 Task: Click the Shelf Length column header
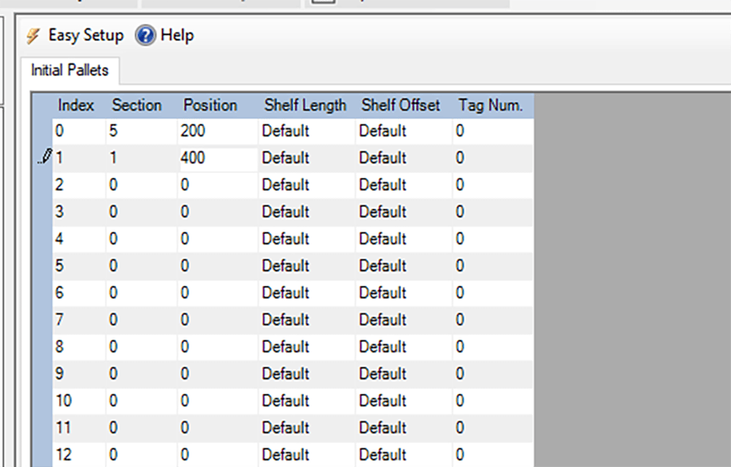tap(307, 106)
